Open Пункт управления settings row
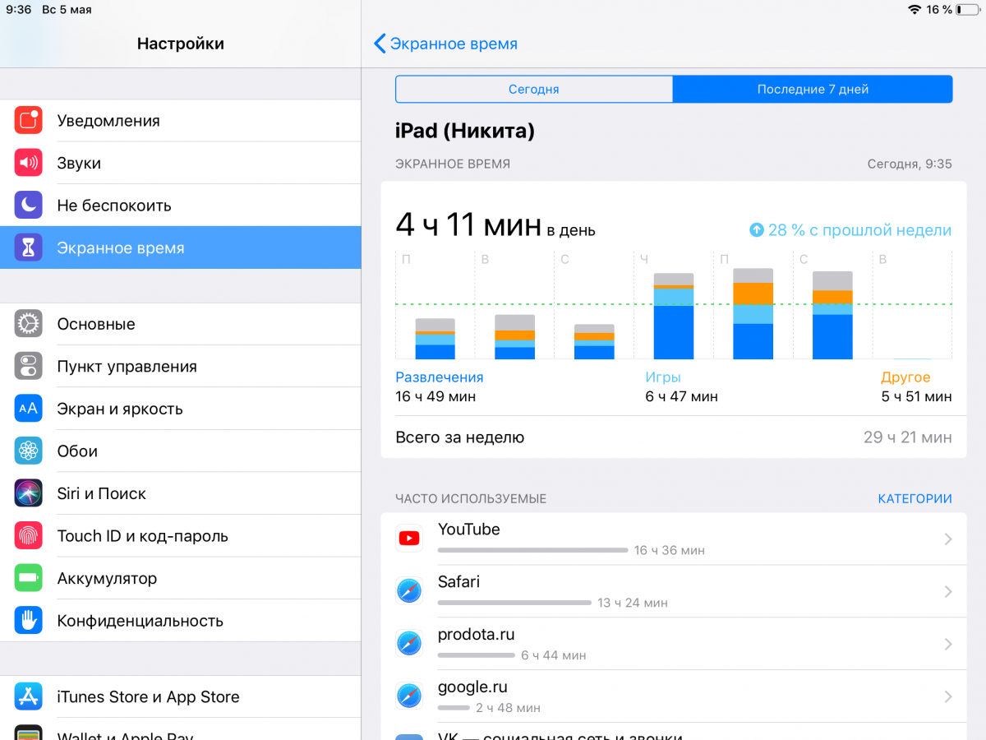Image resolution: width=986 pixels, height=740 pixels. [x=181, y=366]
